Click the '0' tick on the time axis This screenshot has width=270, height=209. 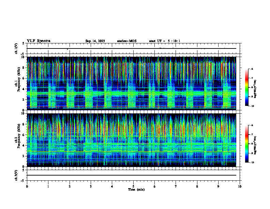tap(27, 186)
